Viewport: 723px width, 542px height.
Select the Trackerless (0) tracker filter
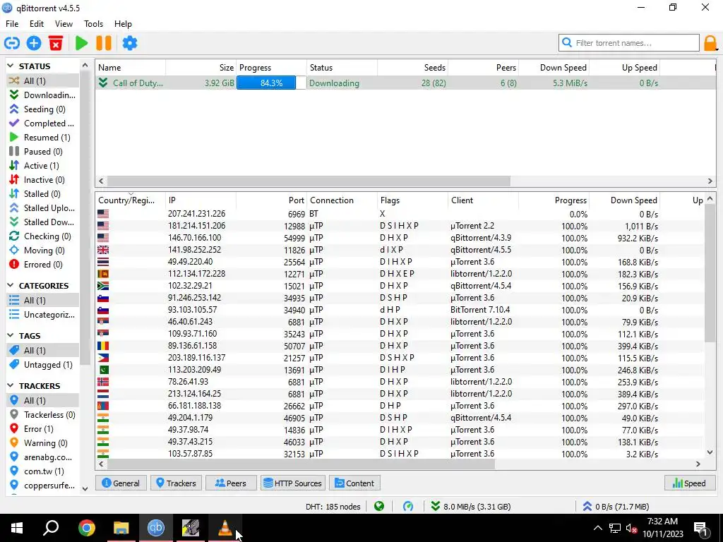42,415
